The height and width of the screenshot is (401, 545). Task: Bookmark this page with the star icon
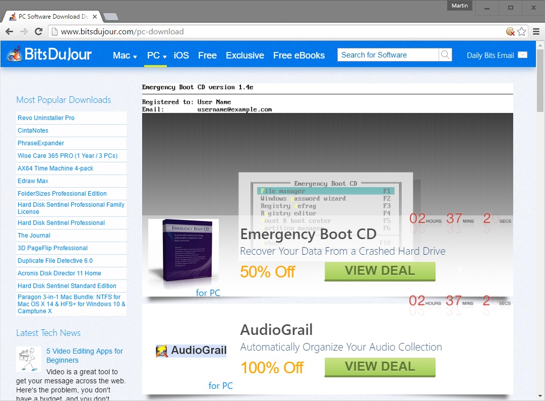point(521,32)
